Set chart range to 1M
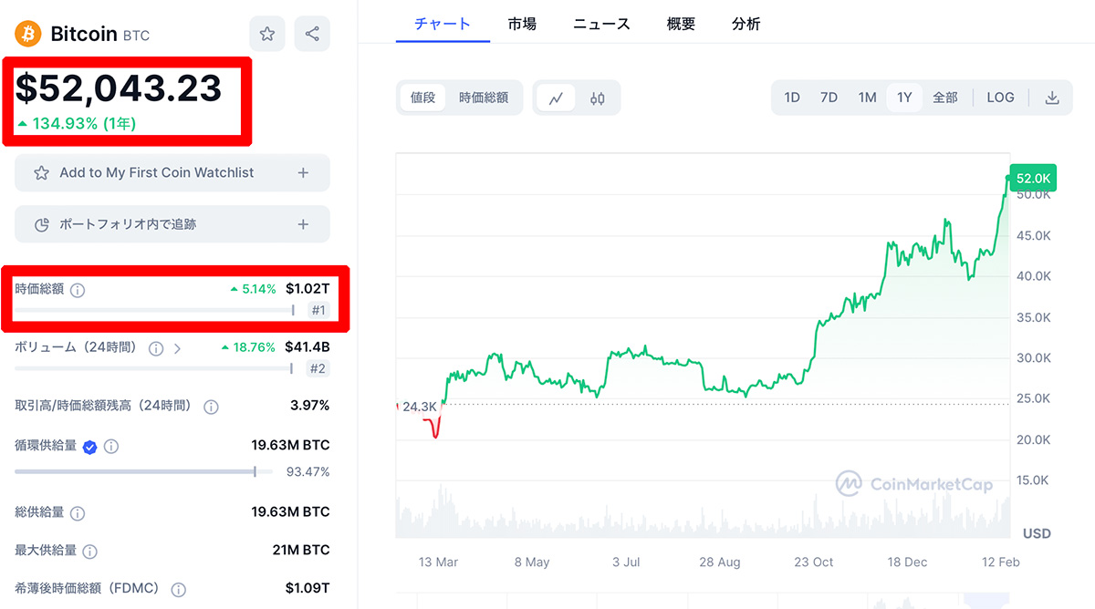The image size is (1095, 609). 867,98
